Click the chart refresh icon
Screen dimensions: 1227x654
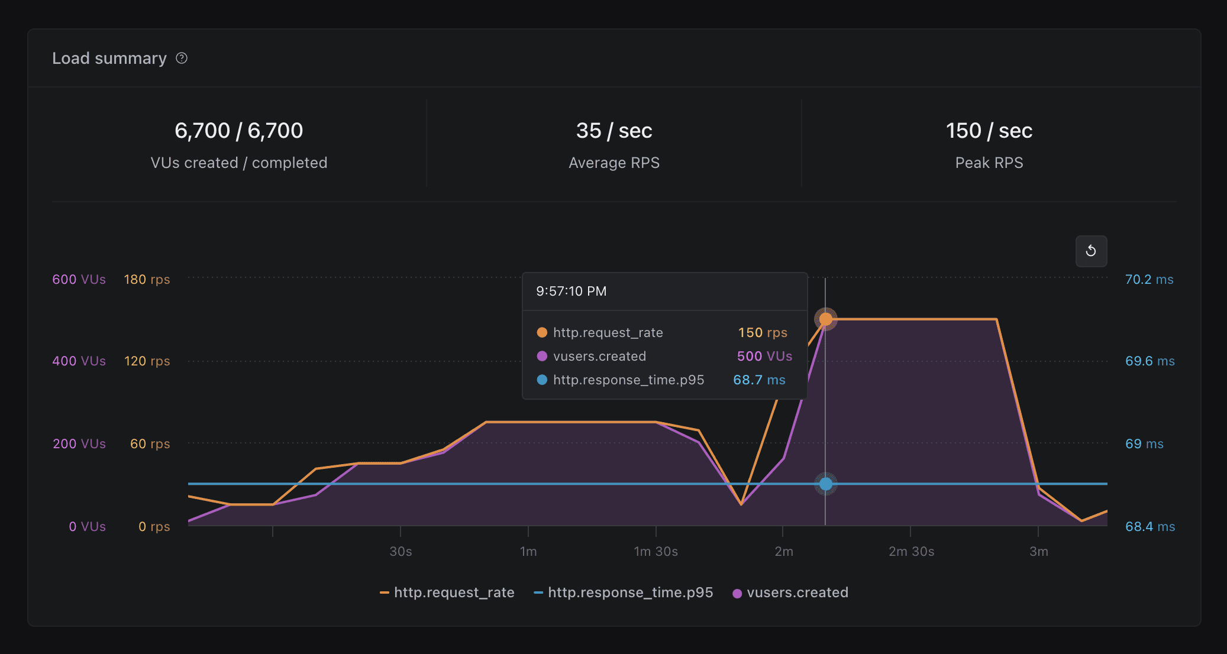pos(1092,251)
